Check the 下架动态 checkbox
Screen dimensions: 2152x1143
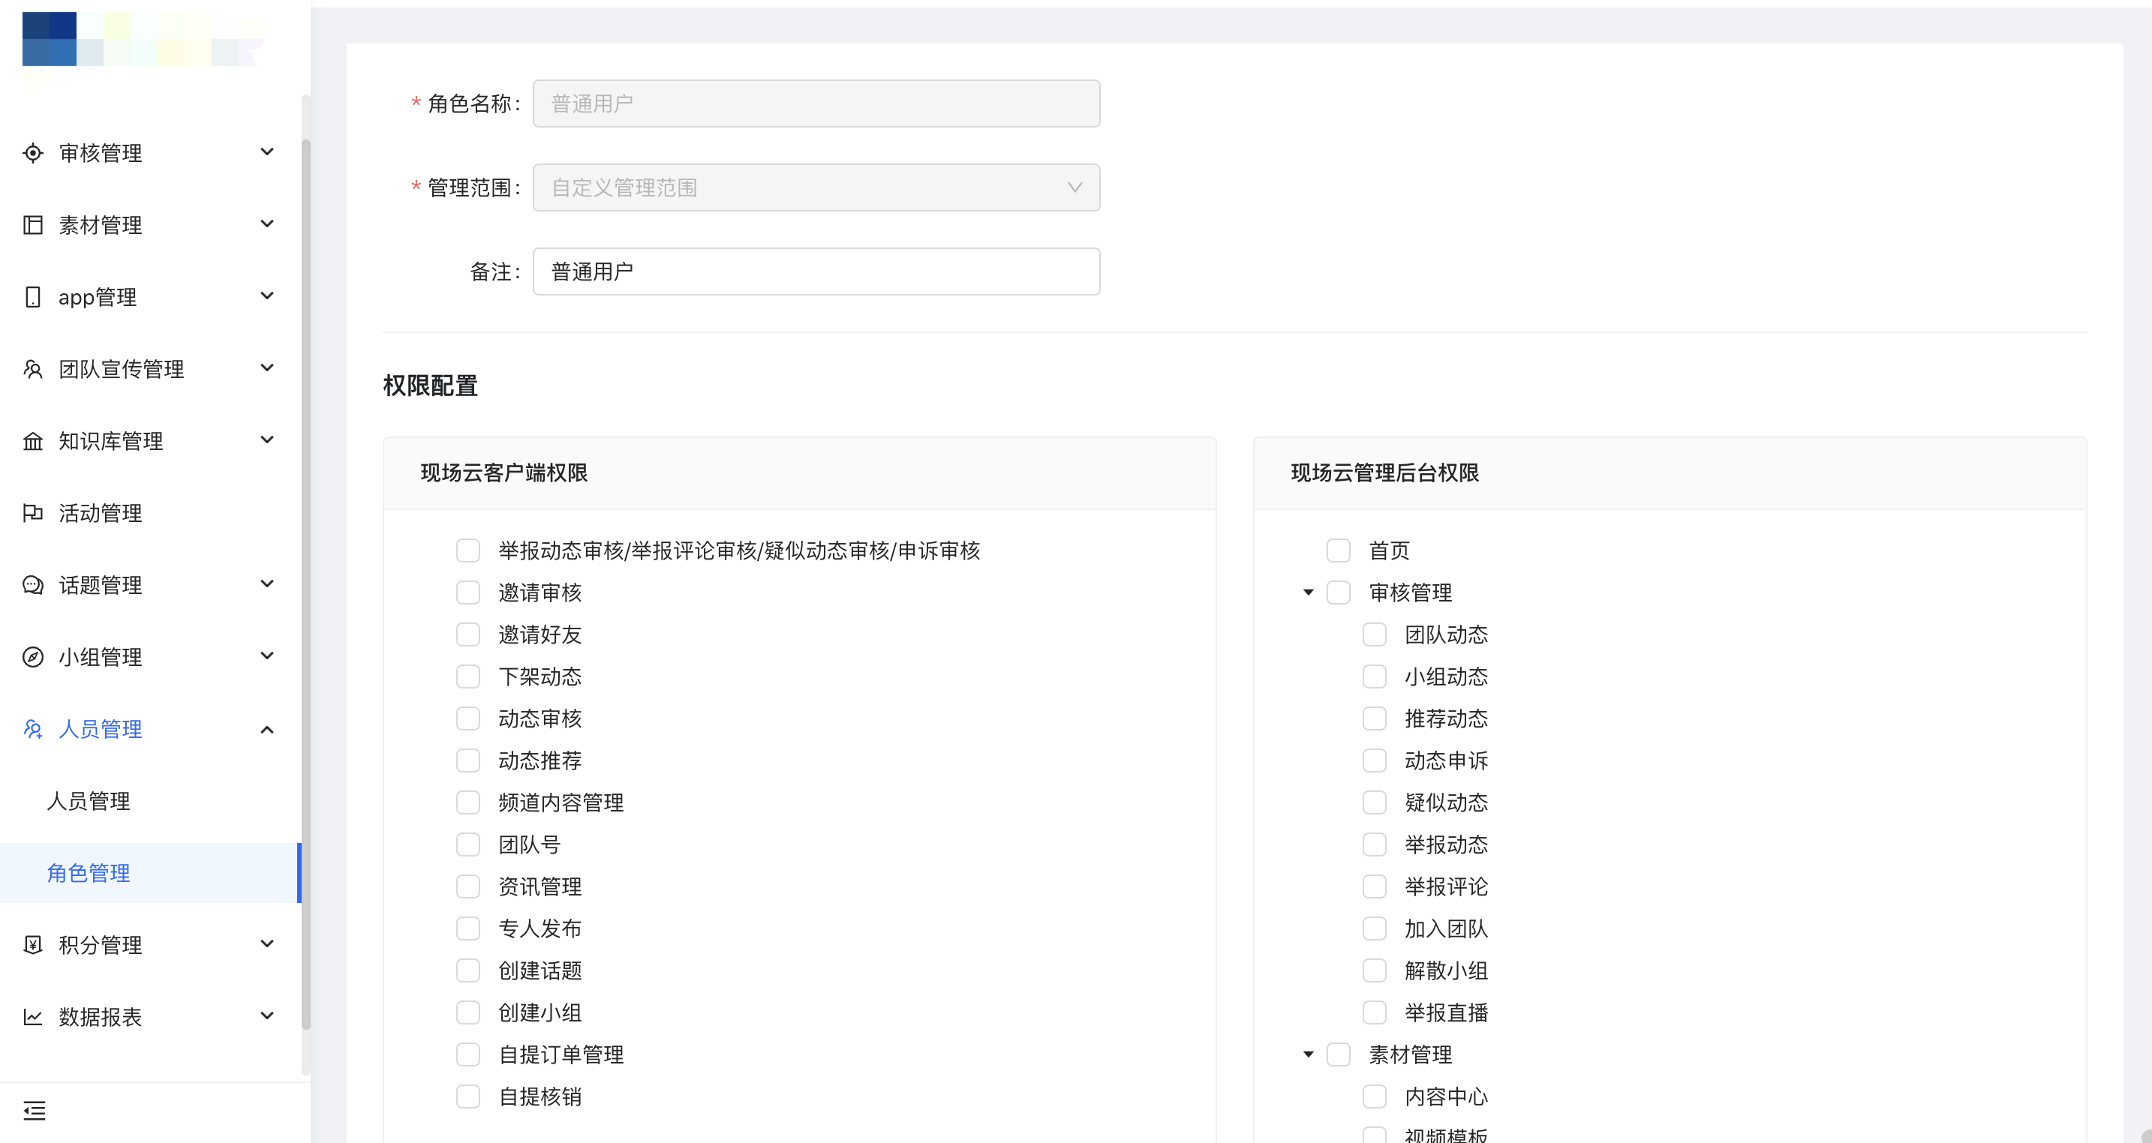tap(467, 676)
